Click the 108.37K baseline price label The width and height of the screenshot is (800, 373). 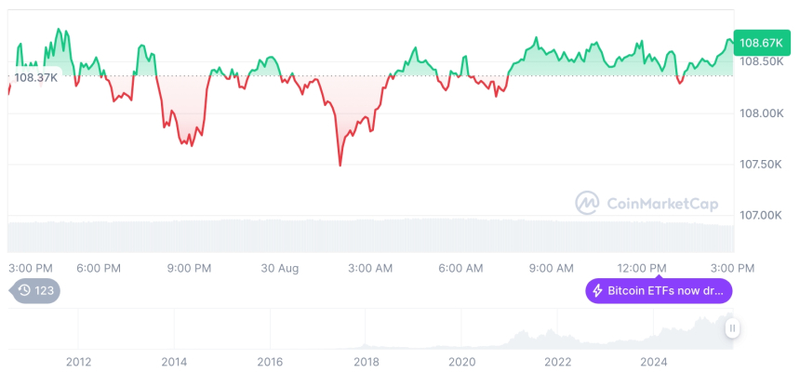36,77
